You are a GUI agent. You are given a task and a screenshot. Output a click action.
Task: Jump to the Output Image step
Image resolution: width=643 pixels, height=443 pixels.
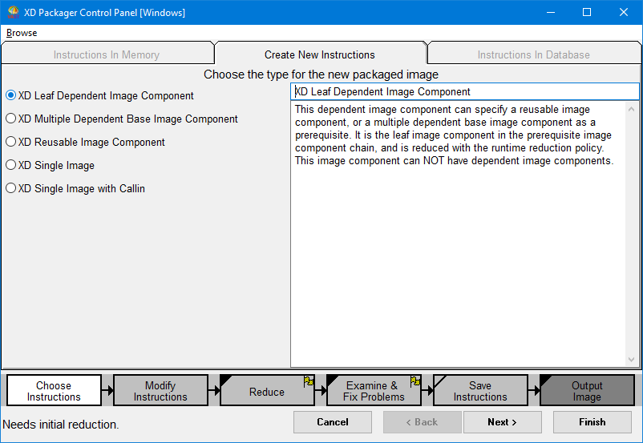pos(587,391)
